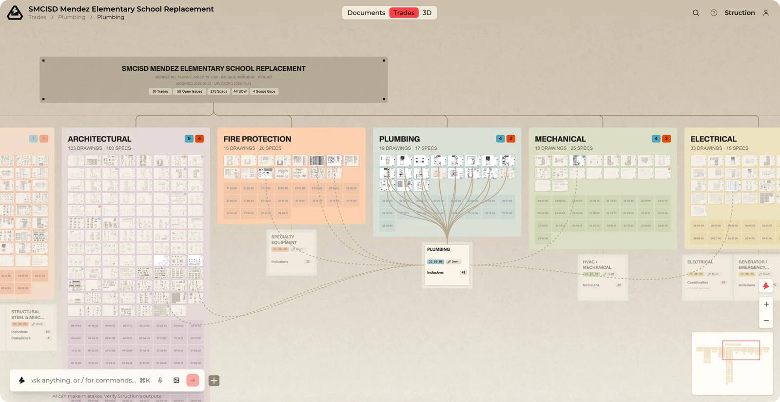Click the Electrical trade heading

[713, 139]
